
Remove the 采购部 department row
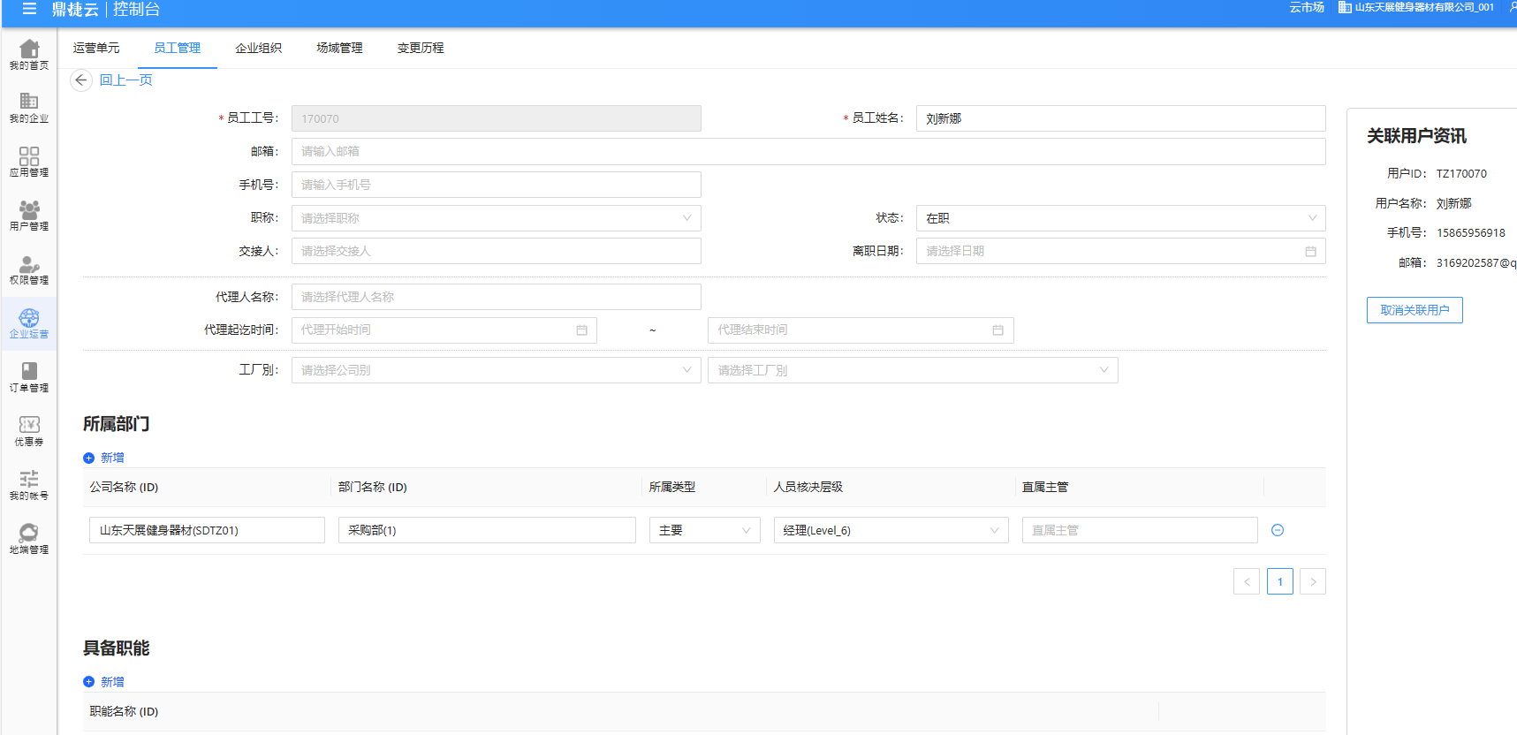(1278, 530)
